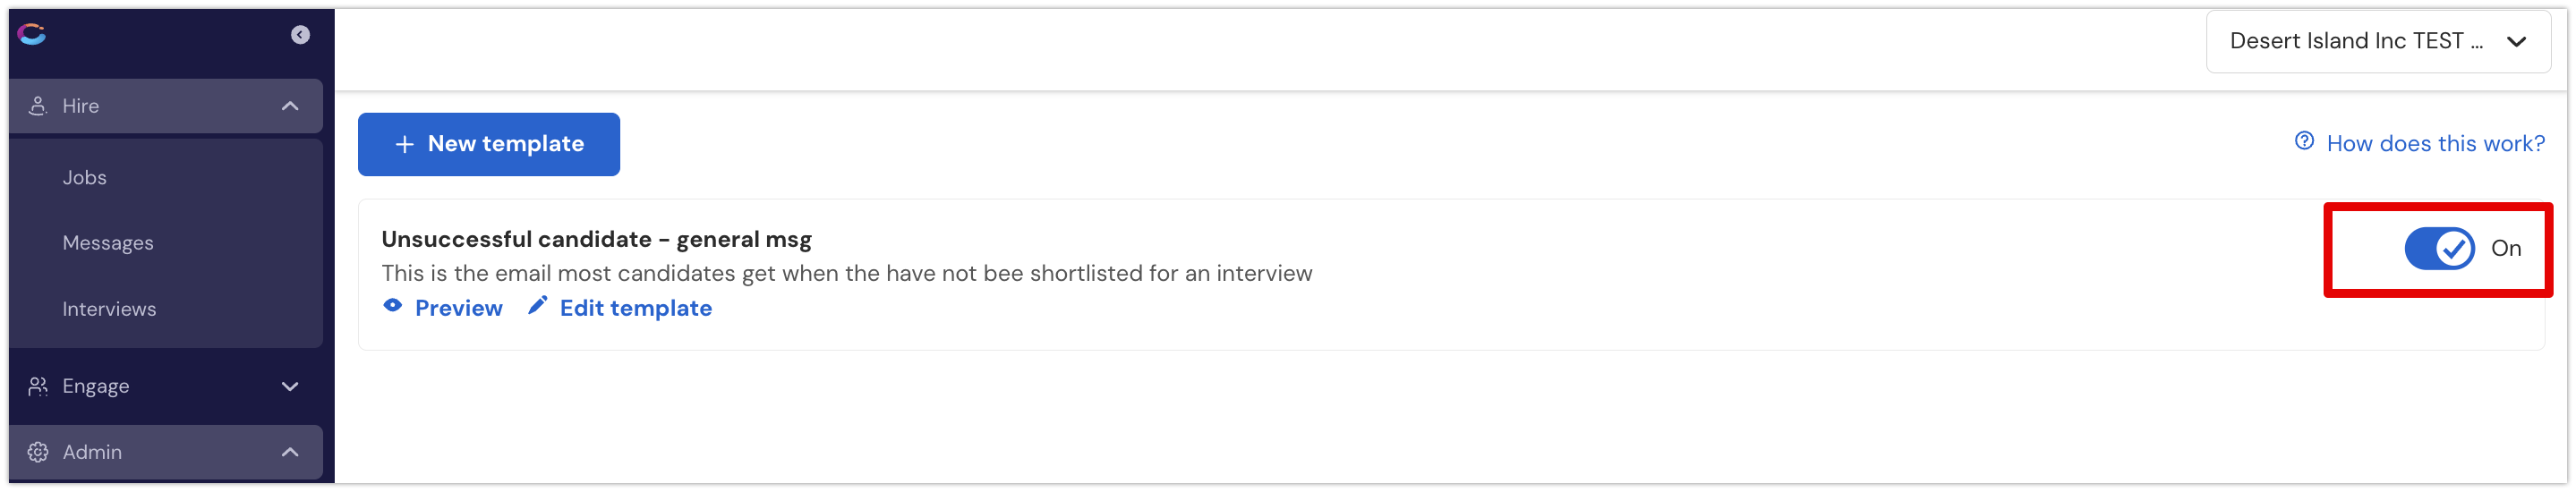Click the app logo in sidebar

[x=32, y=35]
